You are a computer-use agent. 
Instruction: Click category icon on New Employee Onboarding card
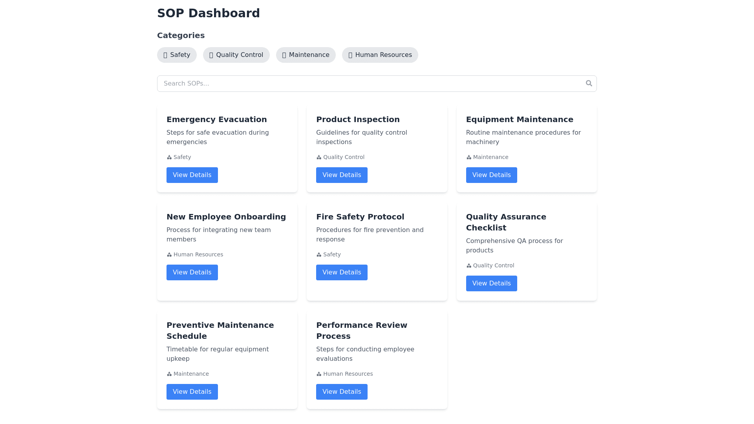169,255
